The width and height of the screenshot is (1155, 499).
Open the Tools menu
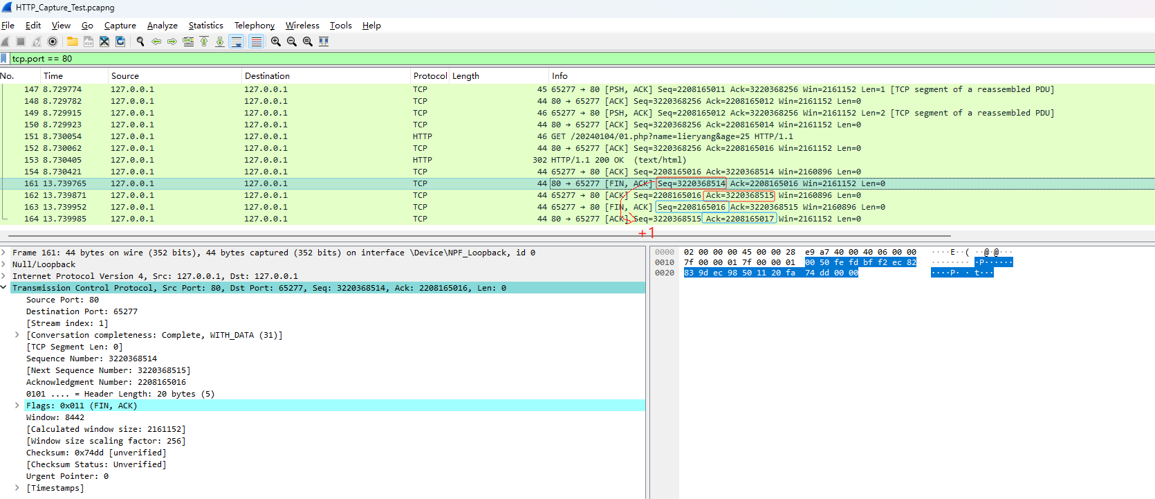click(x=341, y=26)
